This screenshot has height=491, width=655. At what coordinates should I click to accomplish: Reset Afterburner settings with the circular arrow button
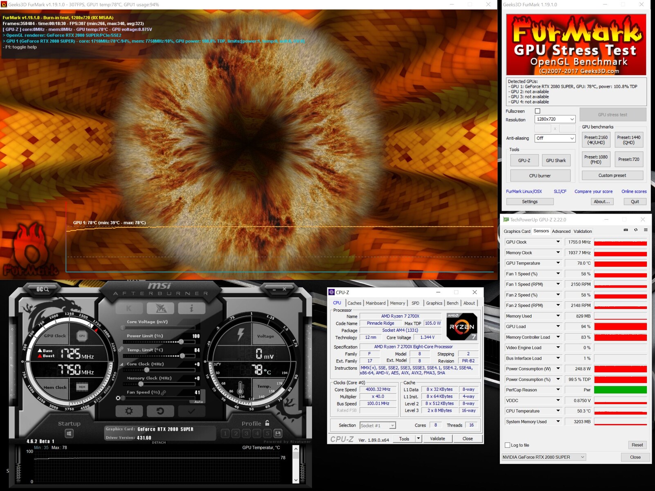click(x=160, y=411)
